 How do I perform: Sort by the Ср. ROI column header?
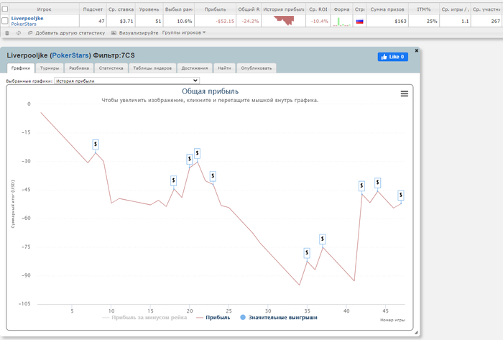tap(318, 9)
